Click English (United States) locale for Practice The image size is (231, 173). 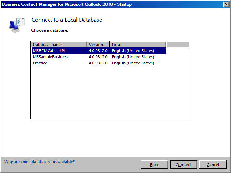pyautogui.click(x=133, y=63)
